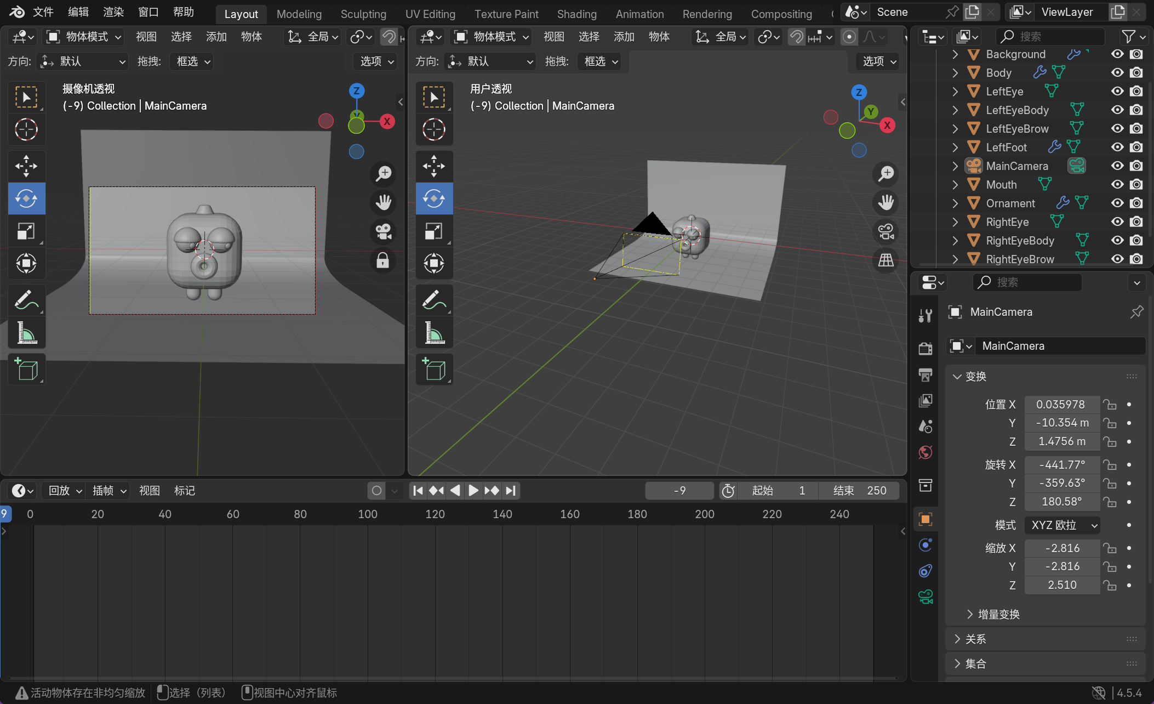Lock the Location X transform value
This screenshot has height=704, width=1154.
click(x=1110, y=405)
